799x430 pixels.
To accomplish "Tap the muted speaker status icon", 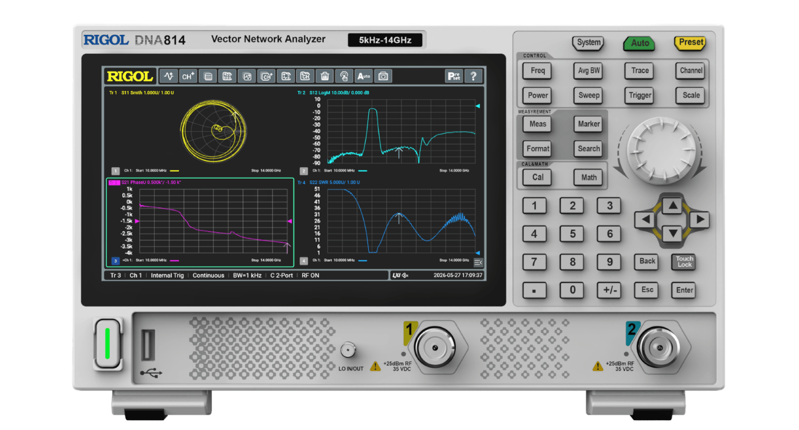I will [x=405, y=275].
